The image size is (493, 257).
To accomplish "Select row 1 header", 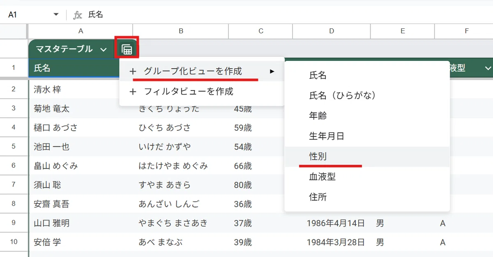I will [14, 67].
